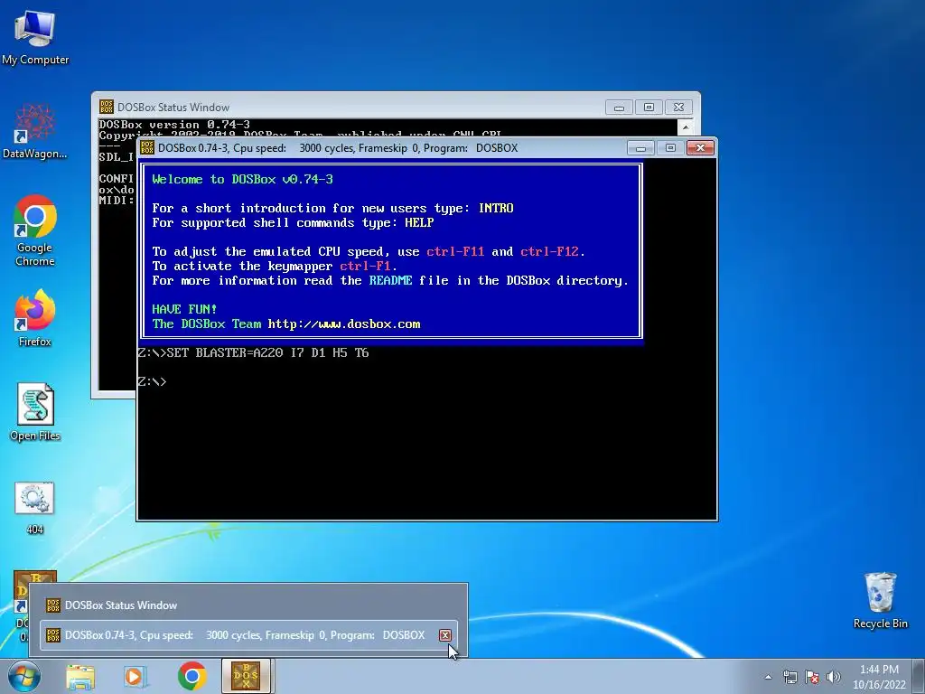This screenshot has height=694, width=925.
Task: Open Windows Media Player from the taskbar
Action: [135, 676]
